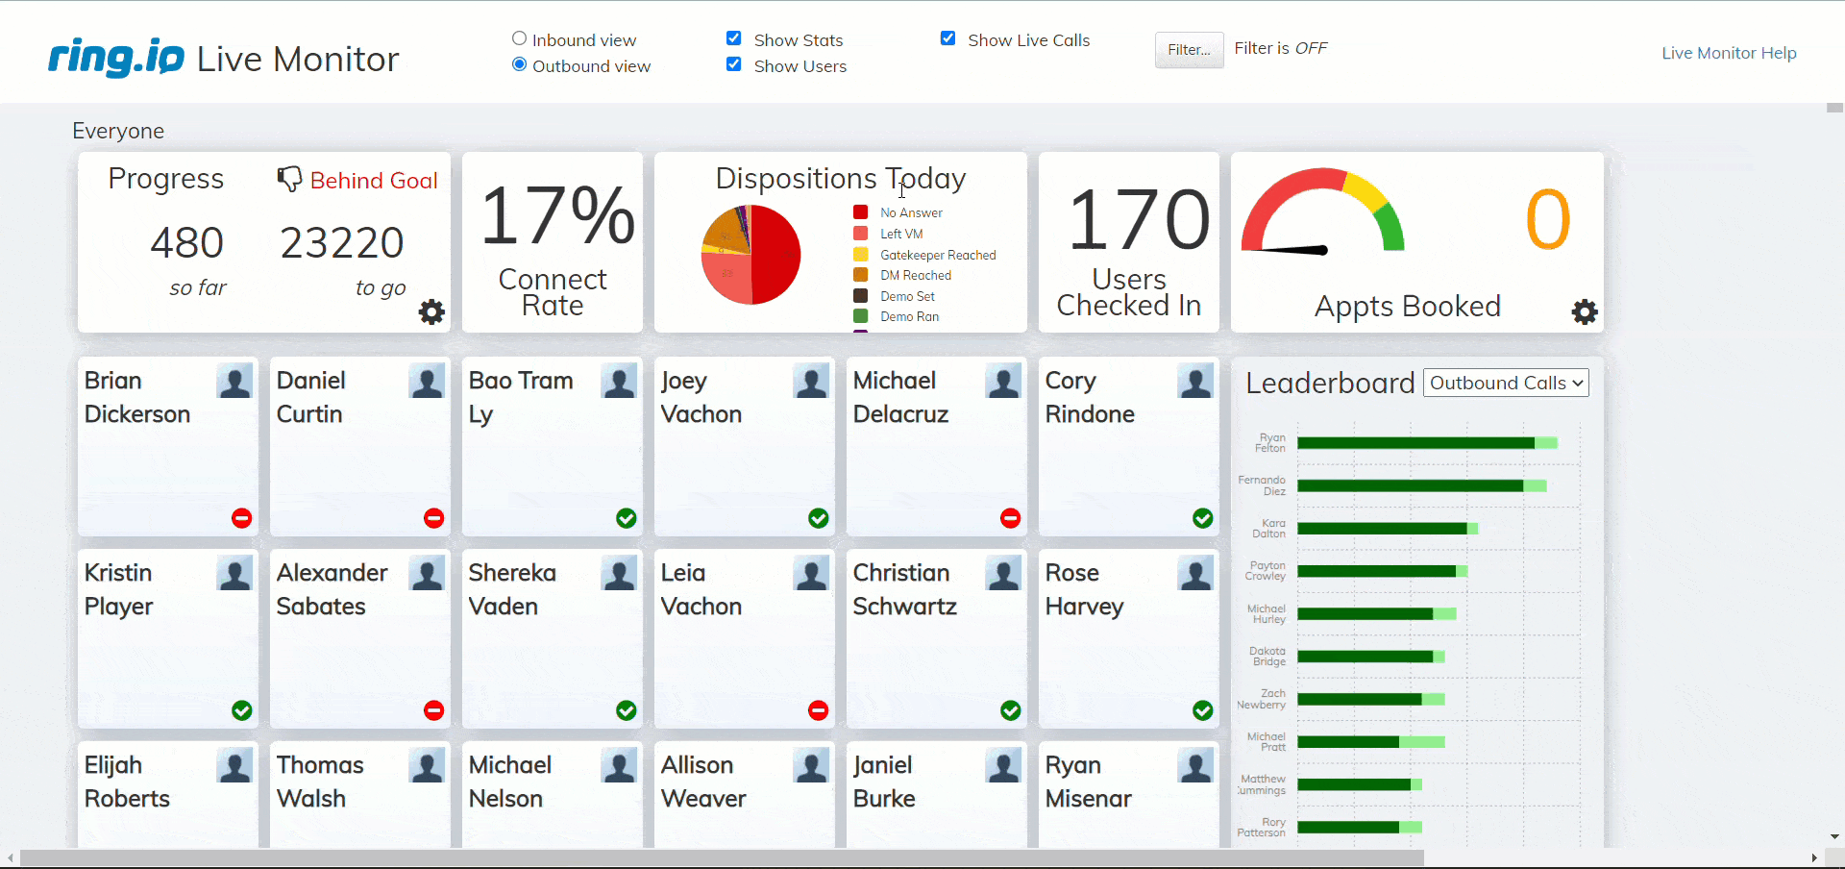The image size is (1845, 869).
Task: Click the red No Answer legend swatch
Action: (859, 211)
